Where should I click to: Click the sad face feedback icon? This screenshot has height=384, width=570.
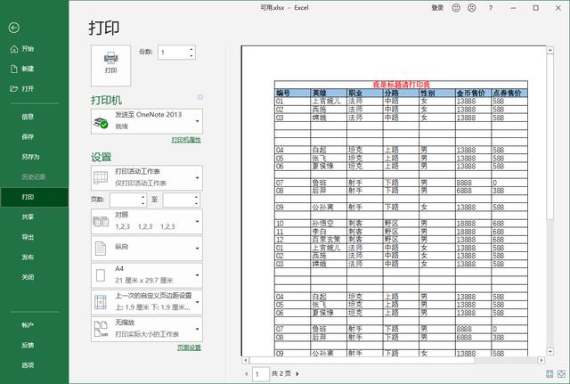click(x=472, y=8)
